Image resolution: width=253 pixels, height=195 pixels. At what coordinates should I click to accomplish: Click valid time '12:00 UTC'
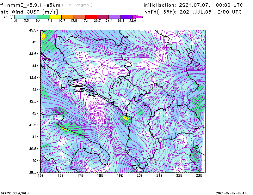point(228,12)
